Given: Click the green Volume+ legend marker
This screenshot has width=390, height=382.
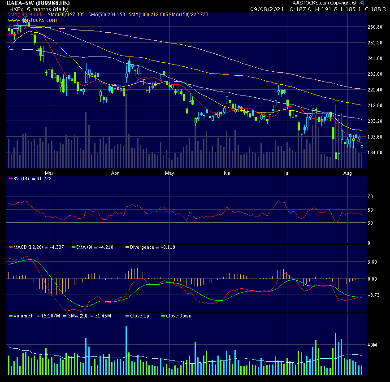Looking at the screenshot, I should point(10,316).
